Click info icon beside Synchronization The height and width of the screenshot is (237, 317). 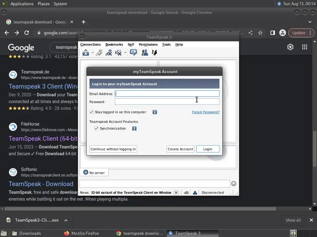click(134, 128)
